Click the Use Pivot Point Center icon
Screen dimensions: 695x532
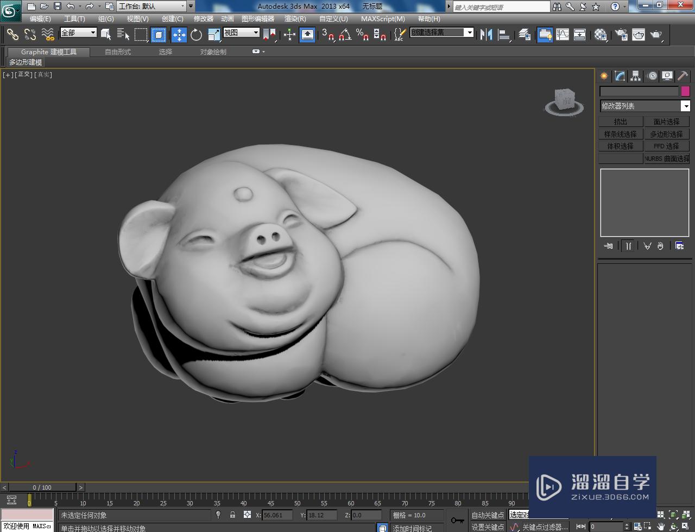(x=269, y=35)
